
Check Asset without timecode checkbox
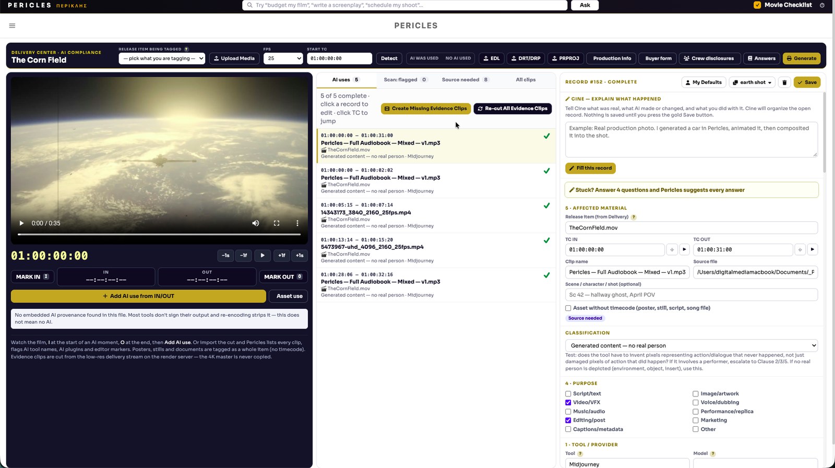[x=568, y=308]
